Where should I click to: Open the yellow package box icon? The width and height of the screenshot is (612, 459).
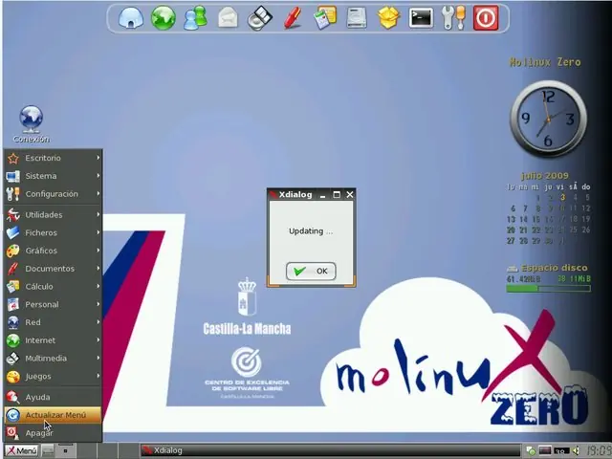click(x=389, y=18)
